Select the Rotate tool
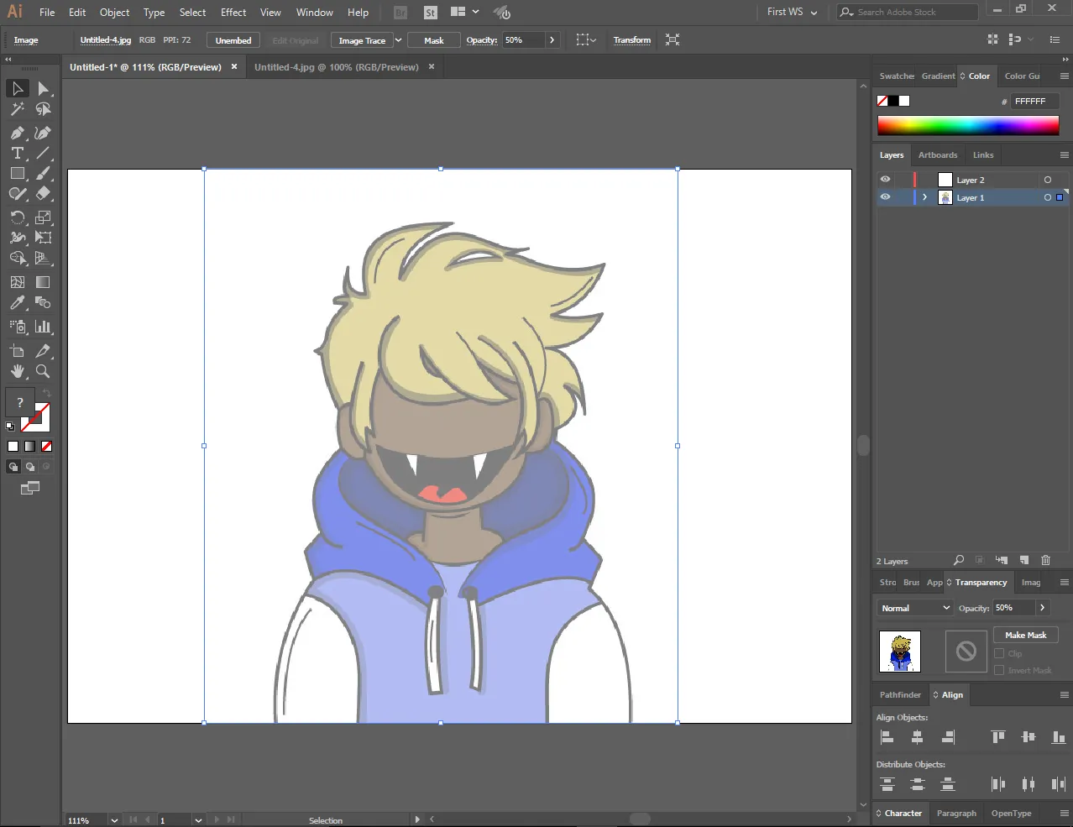Screen dimensions: 1073x827 [18, 217]
